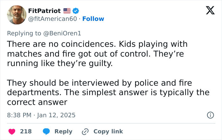
Task: Follow the fitAmerican60 account
Action: (x=93, y=19)
